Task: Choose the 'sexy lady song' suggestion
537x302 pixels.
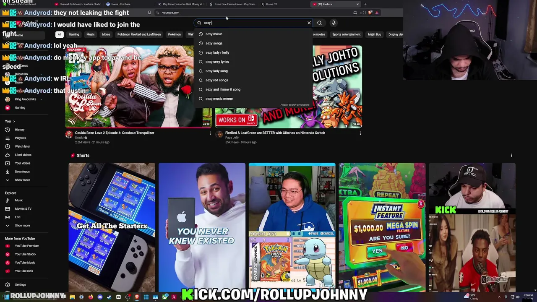Action: [253, 71]
